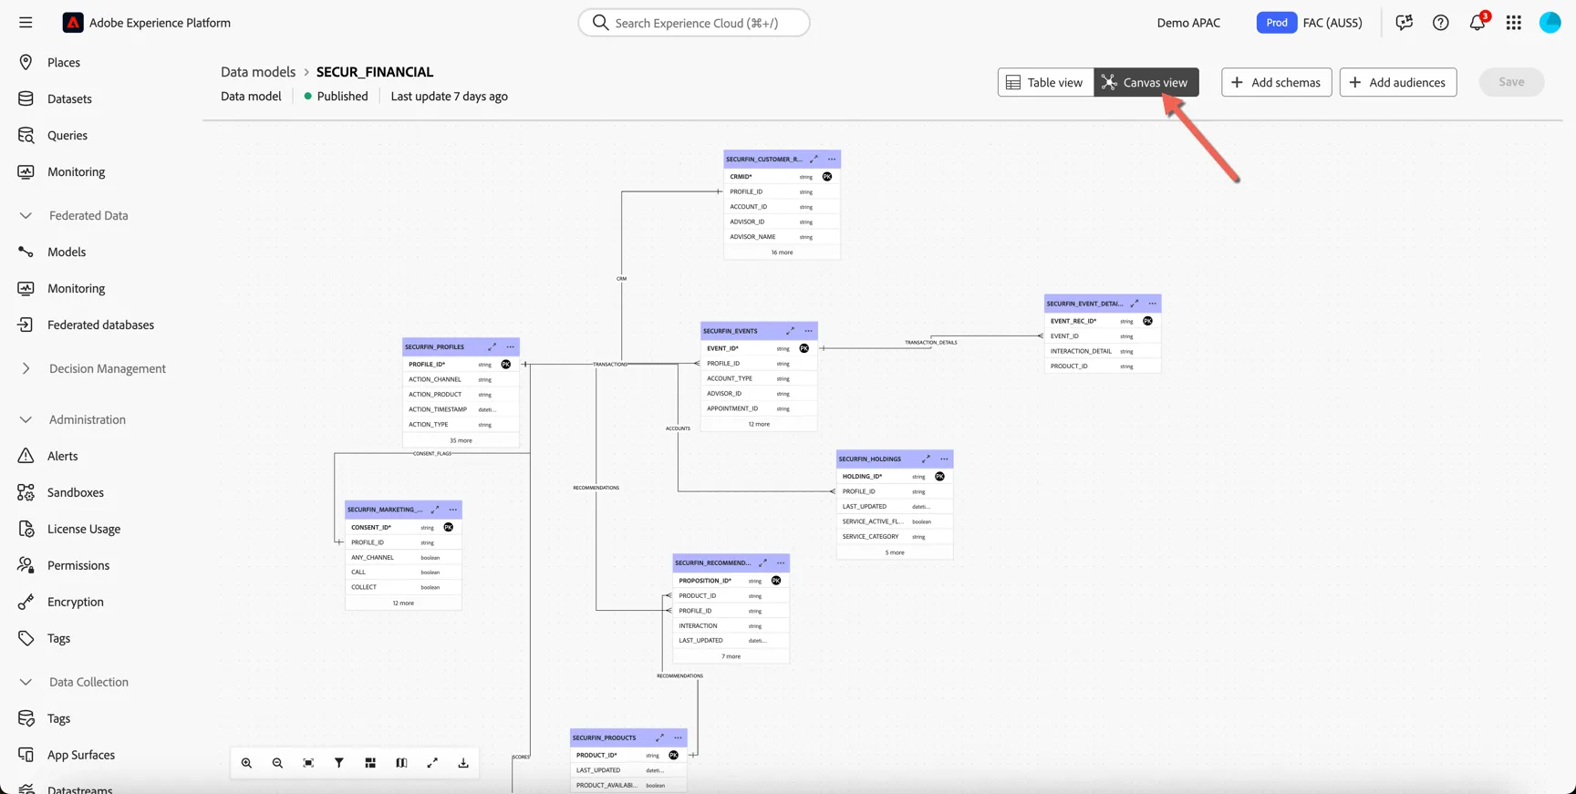Open the help question mark icon
The image size is (1576, 794).
pyautogui.click(x=1441, y=23)
